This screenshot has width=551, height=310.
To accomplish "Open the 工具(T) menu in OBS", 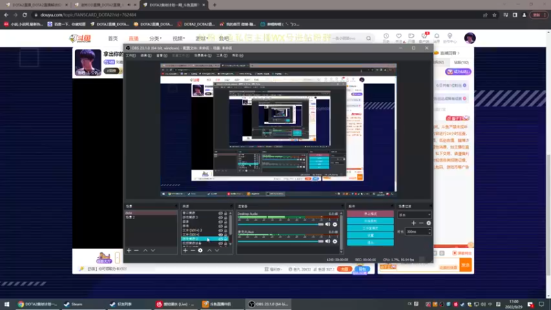I will click(222, 56).
